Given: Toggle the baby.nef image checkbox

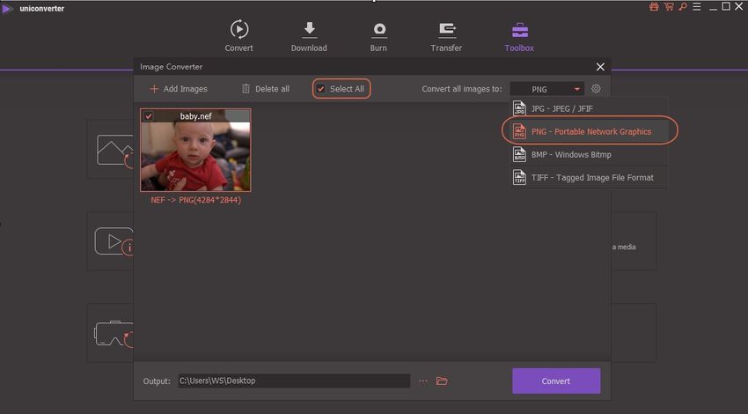Looking at the screenshot, I should [x=148, y=116].
